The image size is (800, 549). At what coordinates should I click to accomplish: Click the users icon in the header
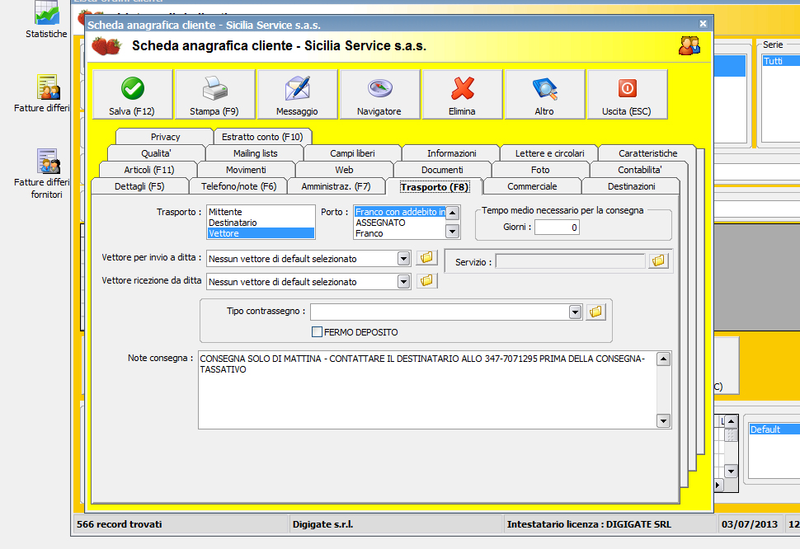(x=689, y=46)
